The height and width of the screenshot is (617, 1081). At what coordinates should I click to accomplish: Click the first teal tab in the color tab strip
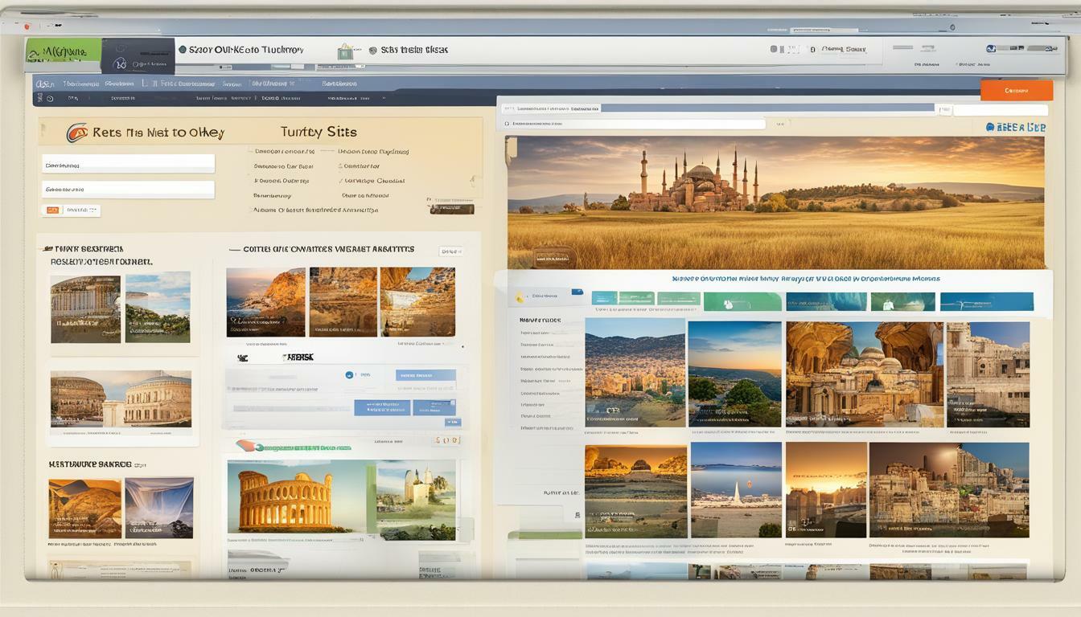click(x=604, y=299)
